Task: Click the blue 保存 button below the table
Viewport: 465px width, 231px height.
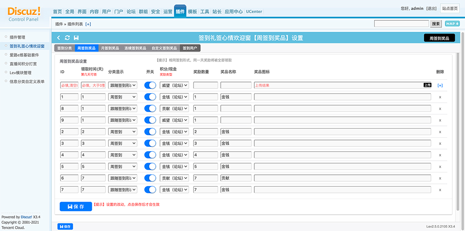Action: [75, 207]
